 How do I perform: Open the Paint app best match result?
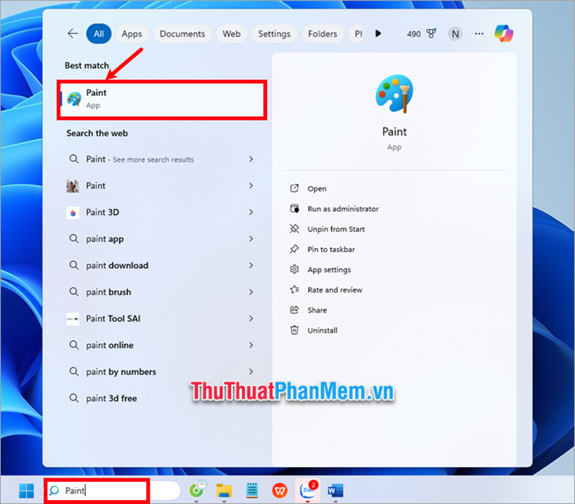pyautogui.click(x=162, y=99)
